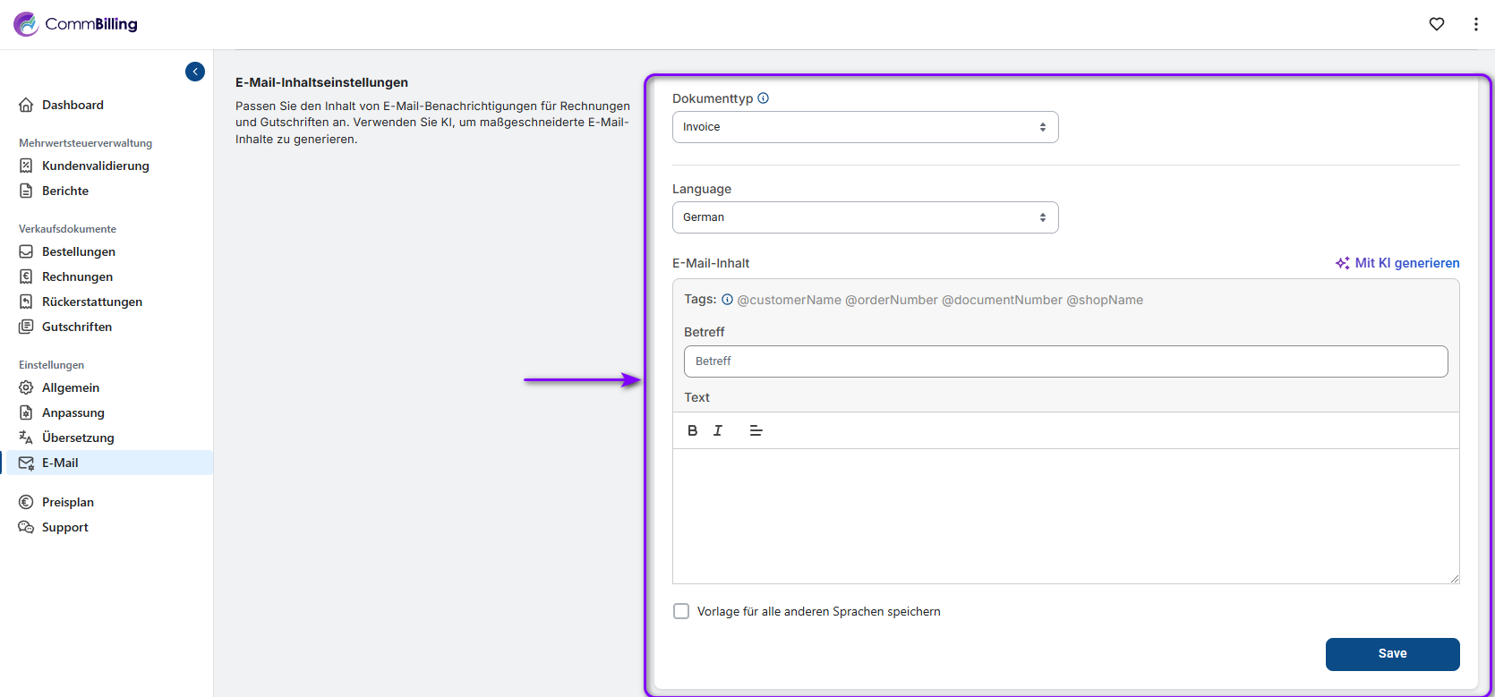This screenshot has width=1495, height=697.
Task: Open the Language German dropdown
Action: coord(865,217)
